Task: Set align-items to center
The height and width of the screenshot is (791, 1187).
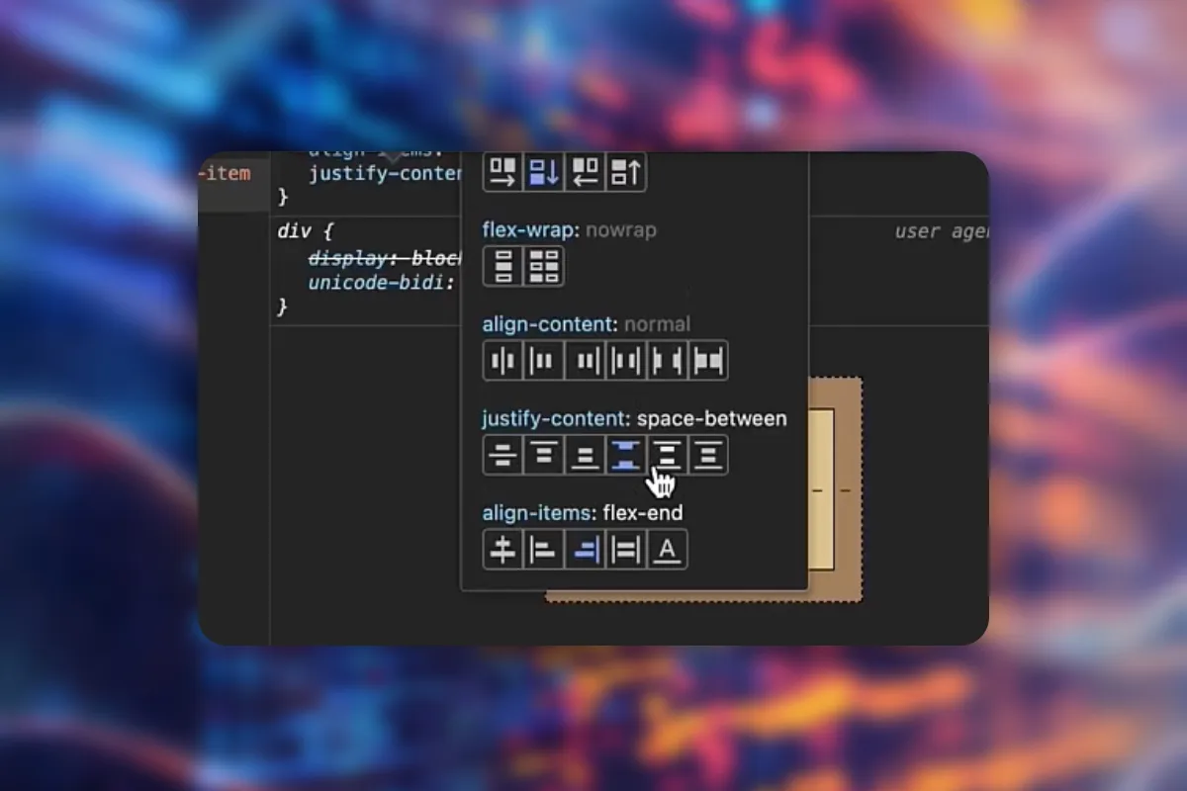Action: click(x=502, y=550)
